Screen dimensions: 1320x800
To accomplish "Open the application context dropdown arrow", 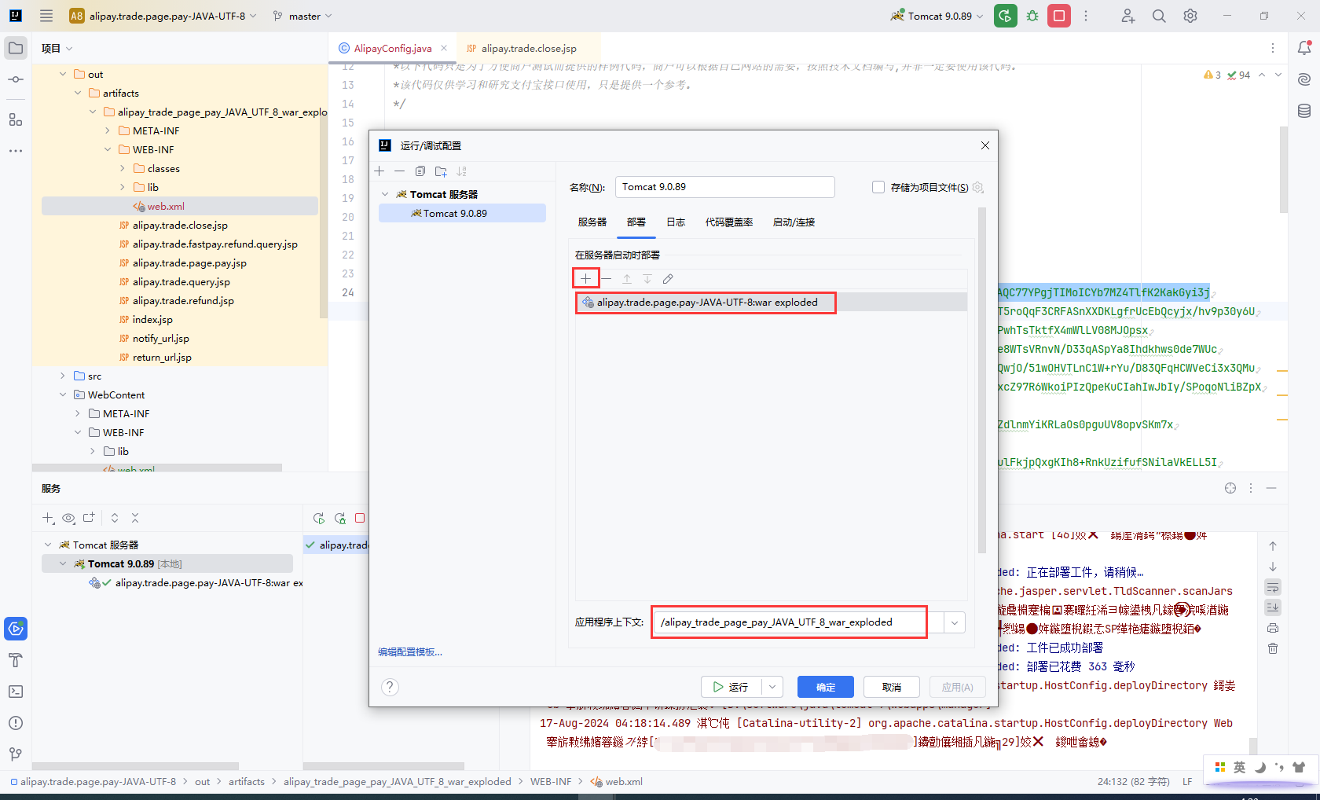I will [955, 622].
